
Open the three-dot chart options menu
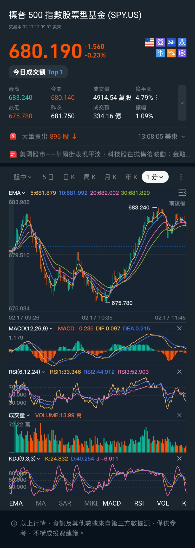point(181,177)
